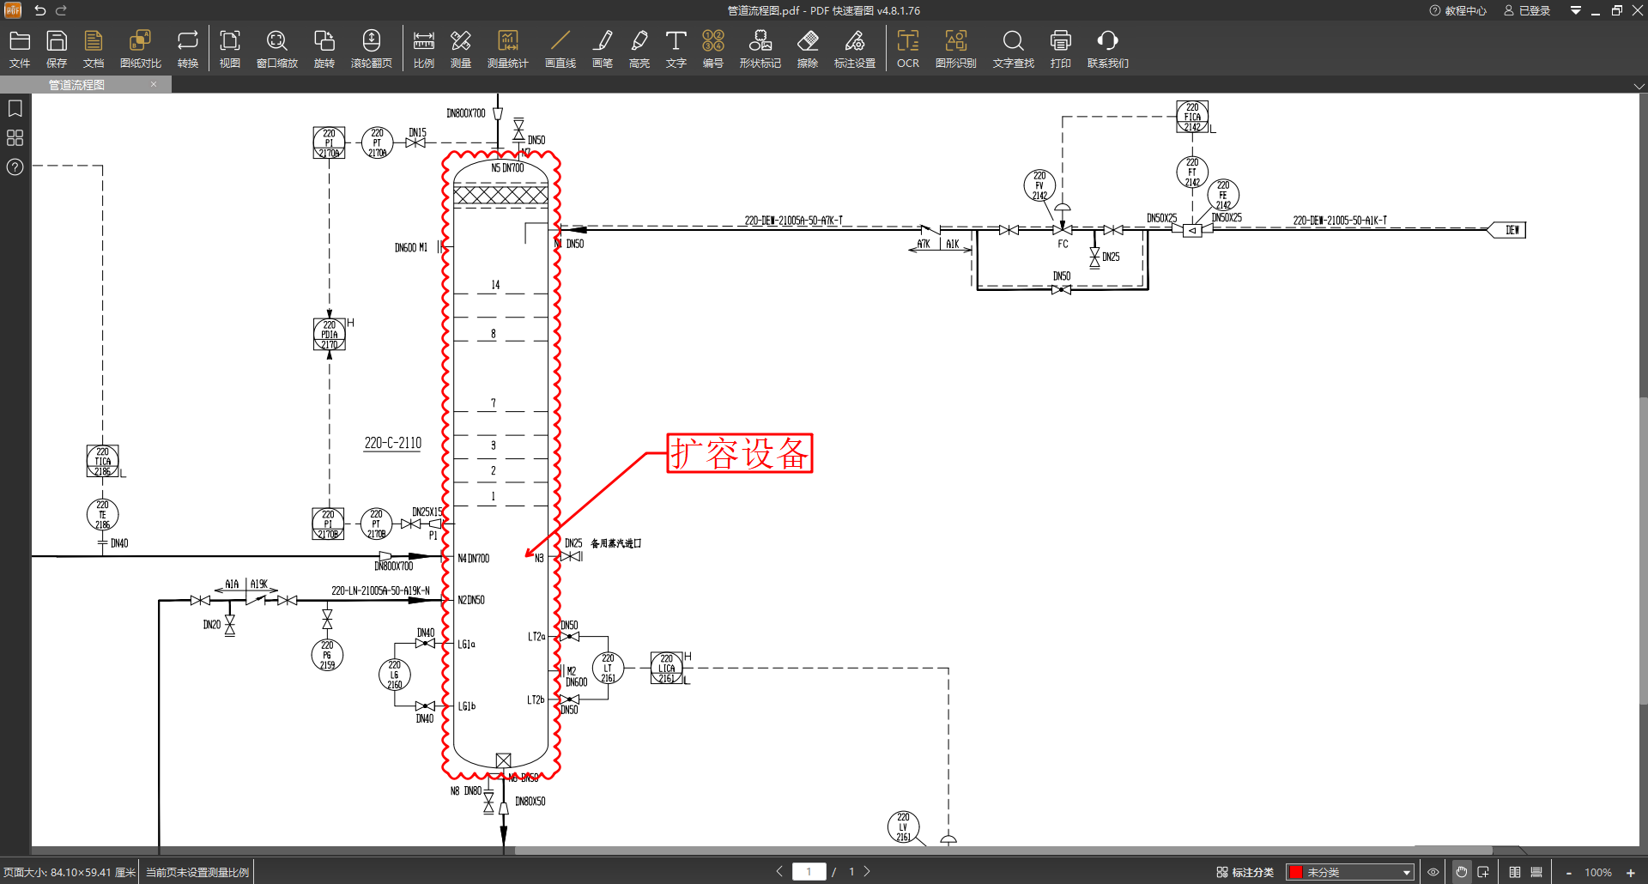
Task: Toggle annotation visibility eye icon
Action: click(x=1433, y=872)
